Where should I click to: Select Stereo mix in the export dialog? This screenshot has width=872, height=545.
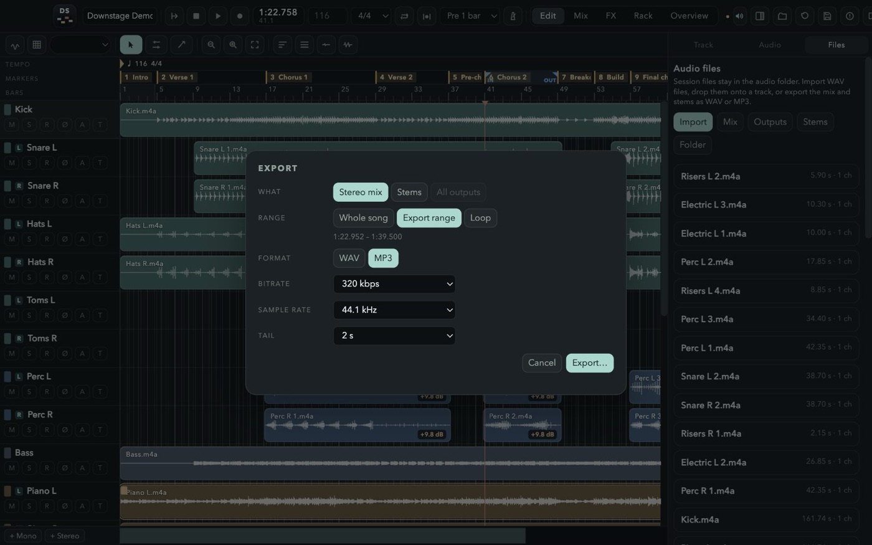[x=361, y=192]
